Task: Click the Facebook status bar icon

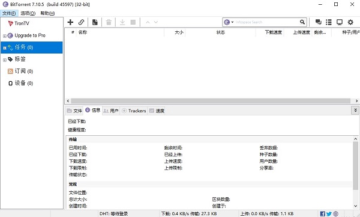Action: click(x=322, y=214)
